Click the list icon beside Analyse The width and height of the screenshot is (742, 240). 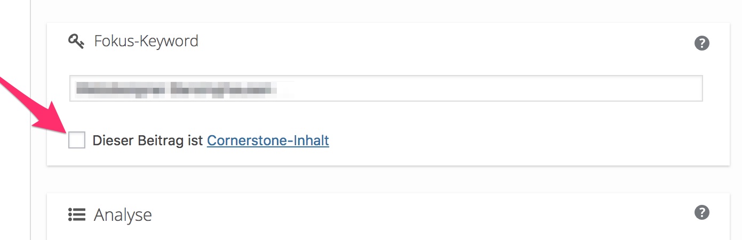77,215
